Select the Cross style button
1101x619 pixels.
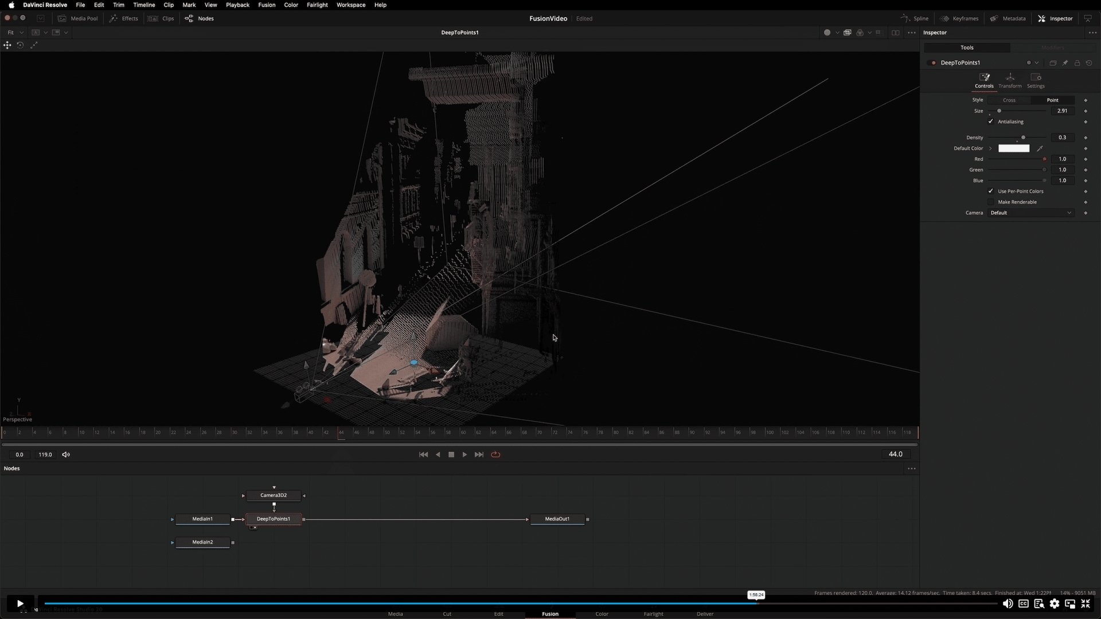pyautogui.click(x=1009, y=100)
